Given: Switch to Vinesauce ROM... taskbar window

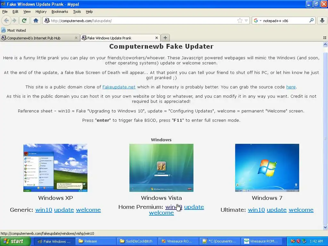Looking at the screenshot, I should [x=261, y=242].
